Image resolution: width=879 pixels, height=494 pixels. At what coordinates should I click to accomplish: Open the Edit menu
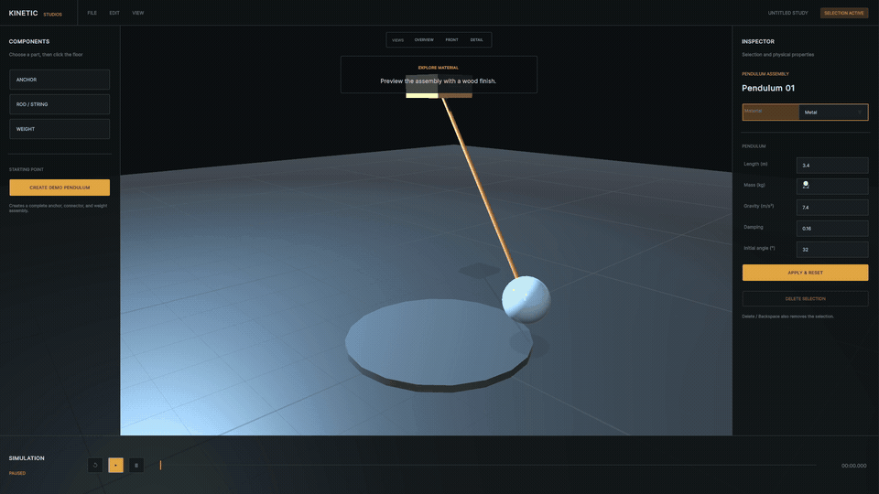coord(114,13)
